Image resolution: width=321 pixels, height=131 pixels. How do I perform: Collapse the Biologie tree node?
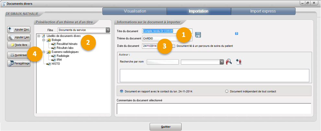tap(43, 40)
